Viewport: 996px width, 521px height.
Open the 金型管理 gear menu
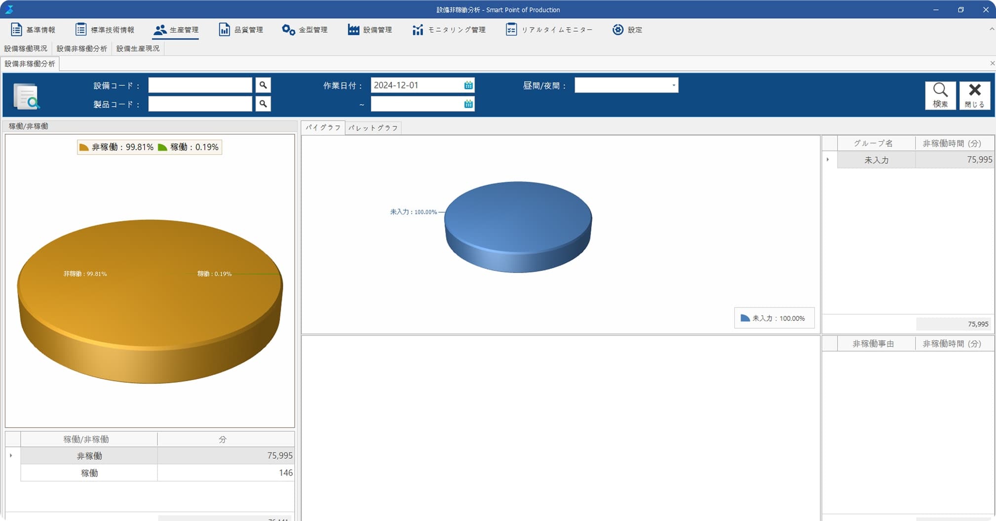[305, 30]
